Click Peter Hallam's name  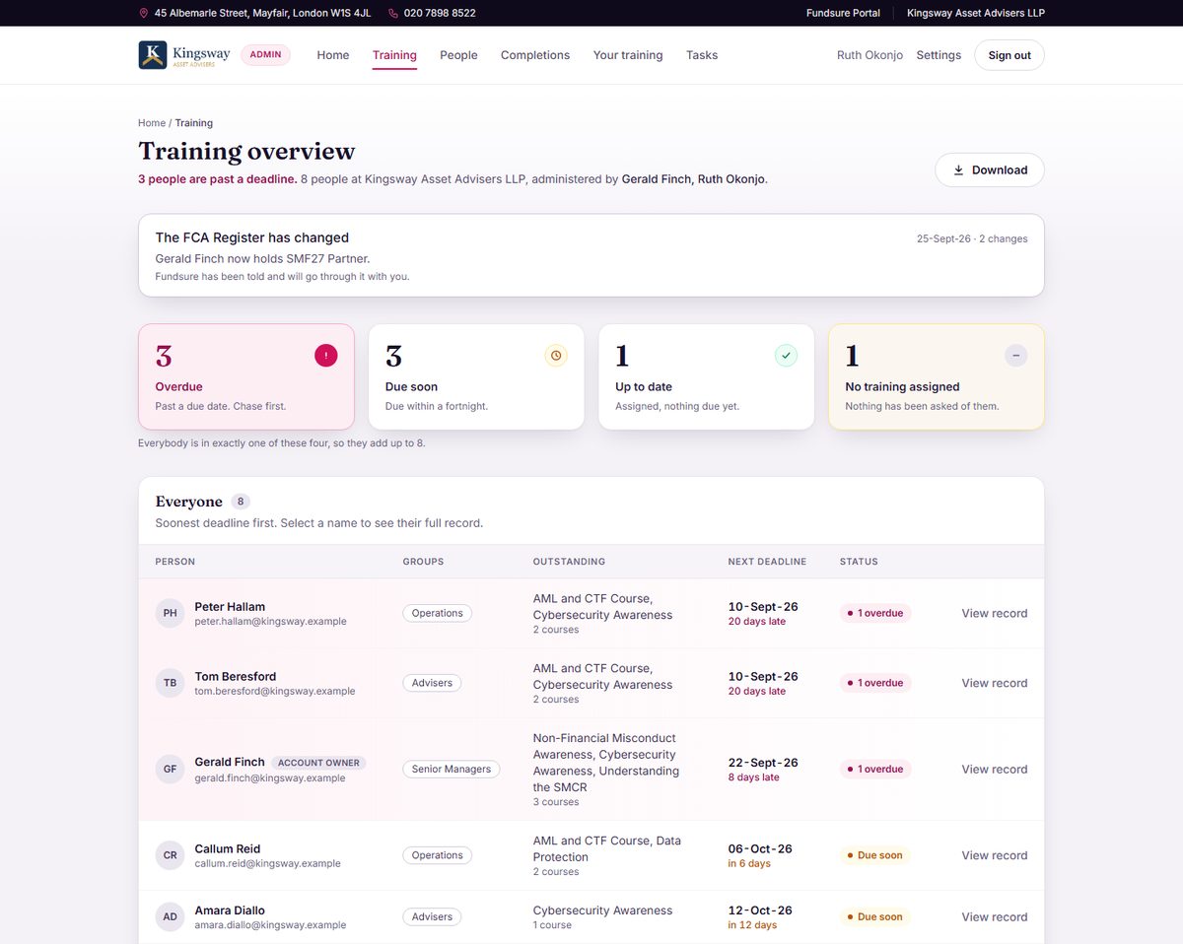pos(230,607)
